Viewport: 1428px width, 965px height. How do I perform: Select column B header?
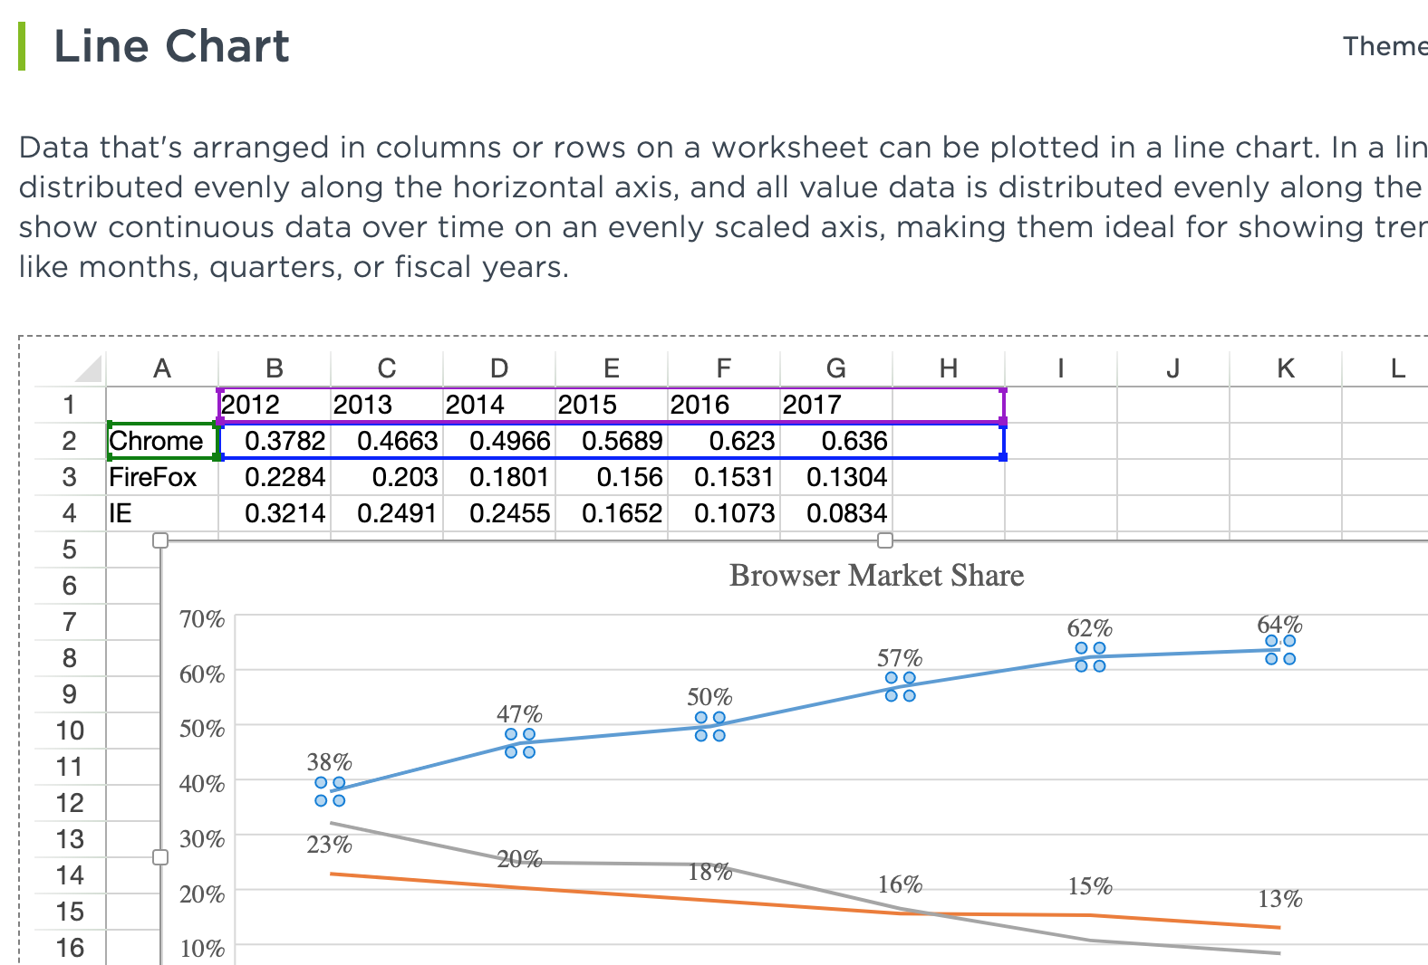click(275, 368)
